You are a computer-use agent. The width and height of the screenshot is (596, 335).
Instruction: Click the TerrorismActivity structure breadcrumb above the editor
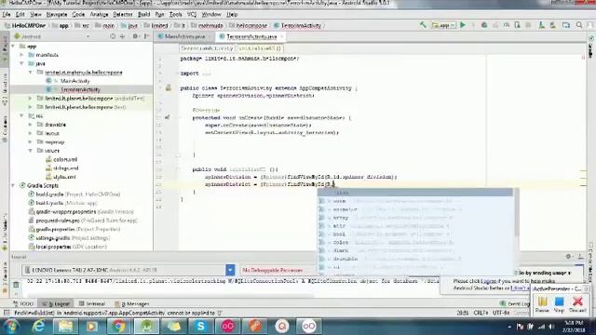pyautogui.click(x=207, y=48)
